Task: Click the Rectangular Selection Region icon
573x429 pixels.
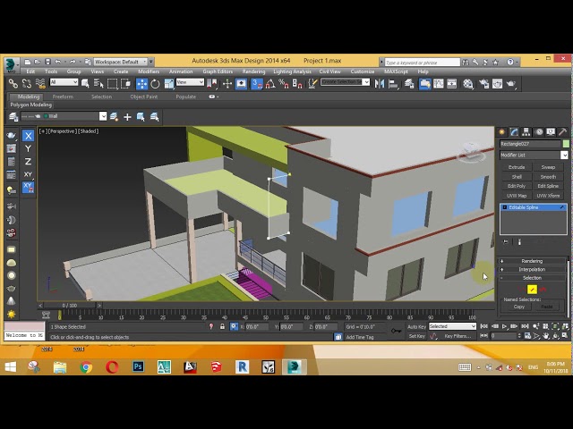Action: pyautogui.click(x=112, y=84)
